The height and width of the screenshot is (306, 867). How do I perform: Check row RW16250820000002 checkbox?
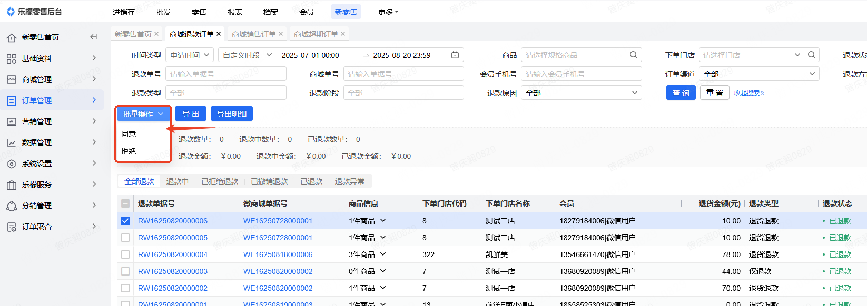pyautogui.click(x=125, y=288)
